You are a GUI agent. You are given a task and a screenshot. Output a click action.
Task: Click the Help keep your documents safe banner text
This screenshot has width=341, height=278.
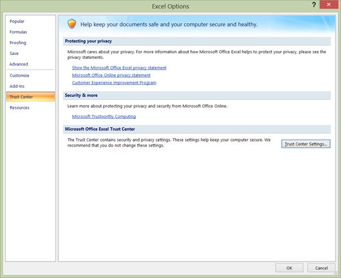(x=169, y=24)
